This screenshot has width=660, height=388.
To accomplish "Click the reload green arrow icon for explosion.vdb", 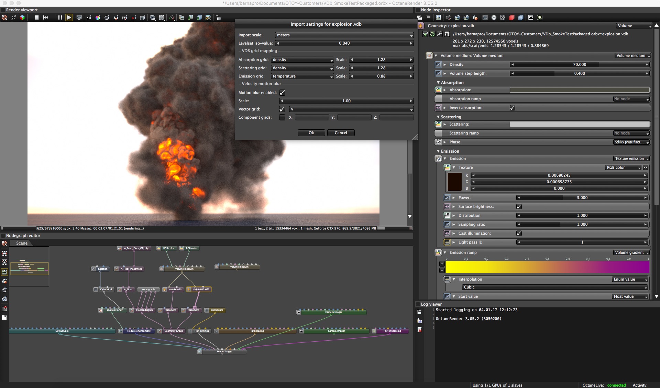I will click(x=432, y=34).
